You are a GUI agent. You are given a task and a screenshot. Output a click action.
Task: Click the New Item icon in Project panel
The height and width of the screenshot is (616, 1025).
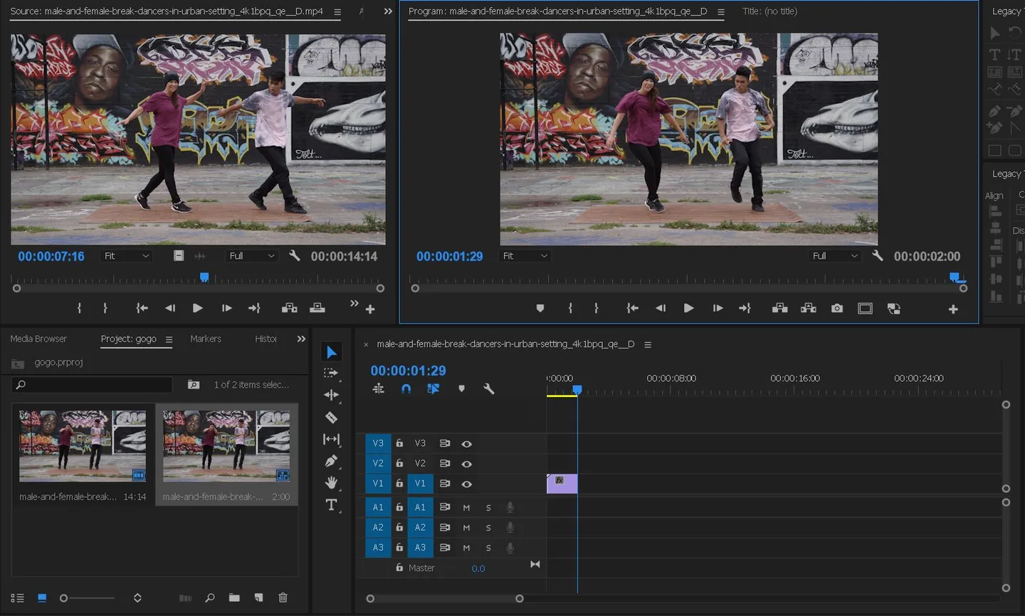pos(258,598)
